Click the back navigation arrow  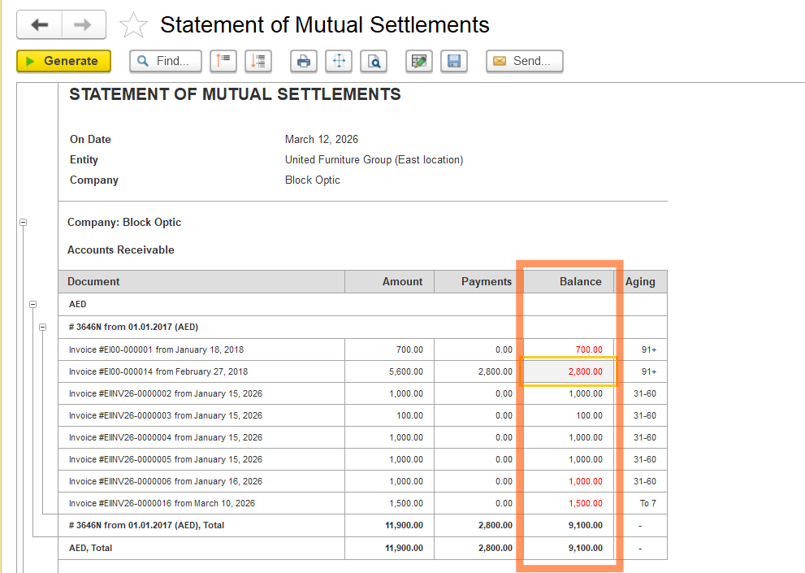(x=39, y=25)
